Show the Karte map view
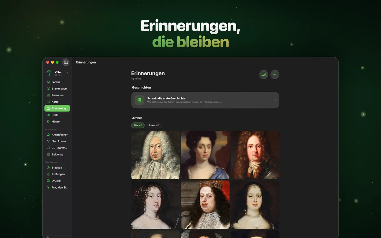 [57, 102]
